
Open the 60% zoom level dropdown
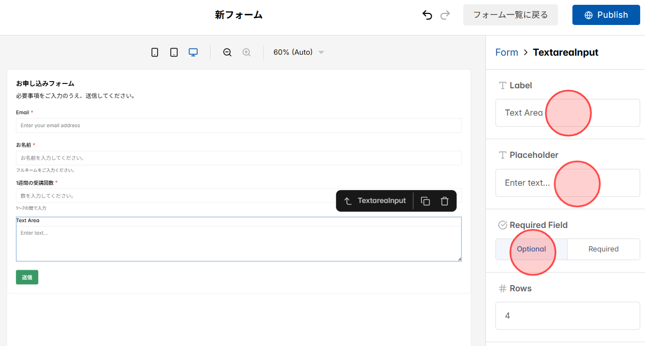tap(298, 52)
